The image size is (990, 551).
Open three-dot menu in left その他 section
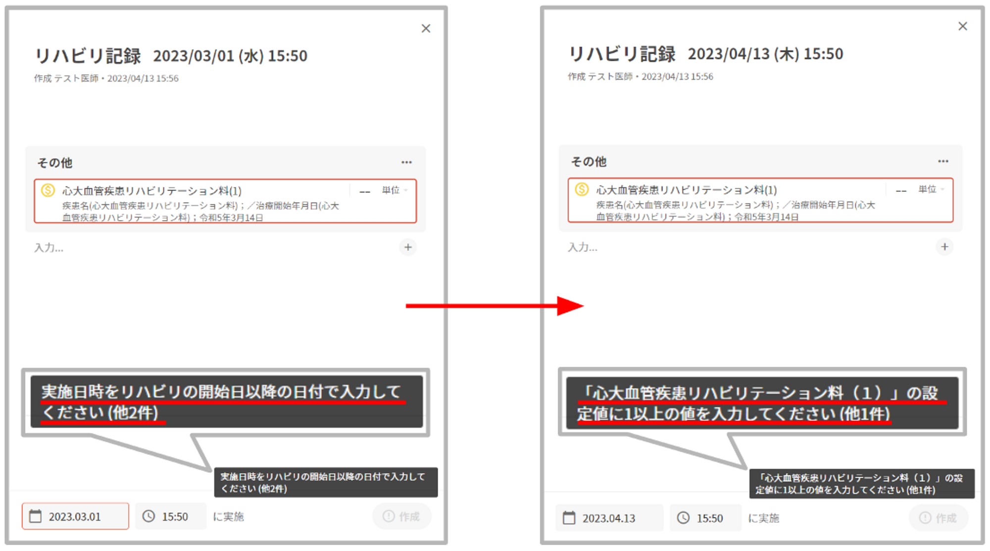click(406, 162)
